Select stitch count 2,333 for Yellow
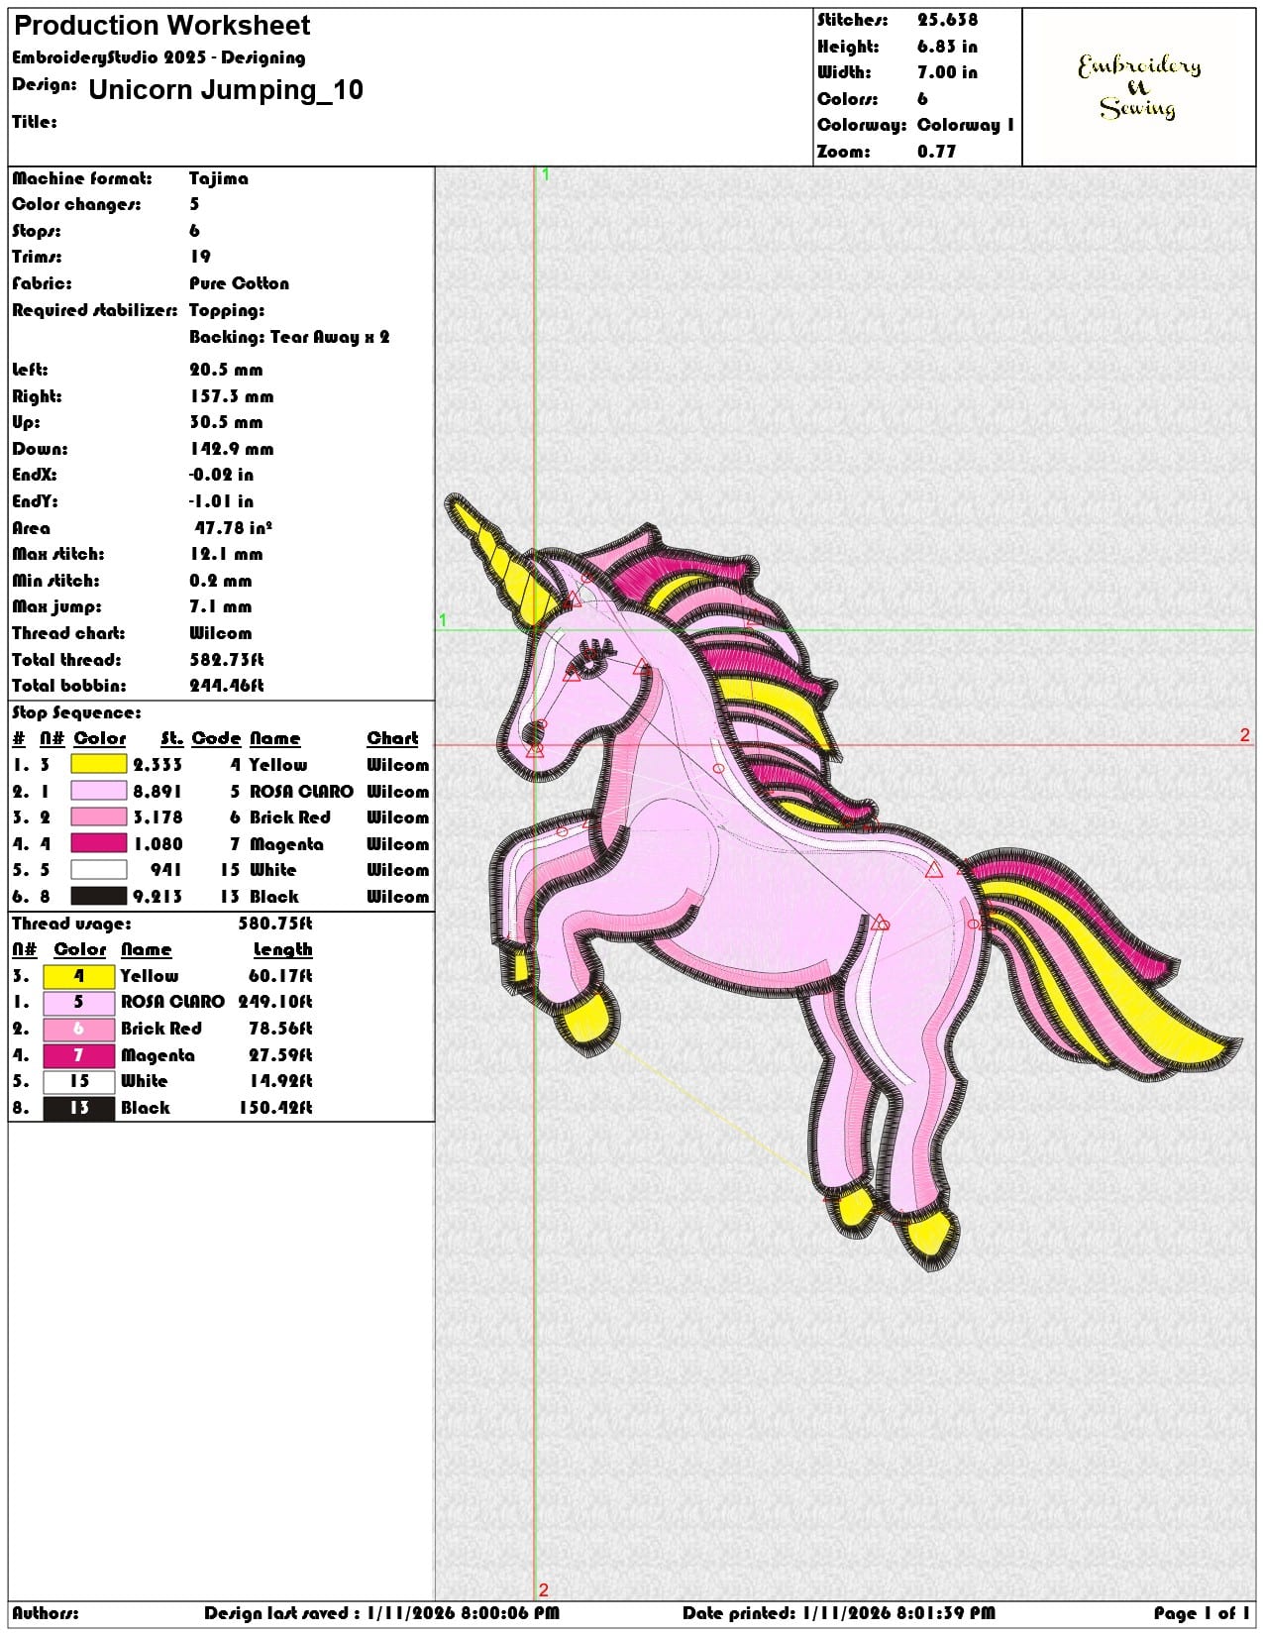Viewport: 1263px width, 1635px height. pos(158,765)
